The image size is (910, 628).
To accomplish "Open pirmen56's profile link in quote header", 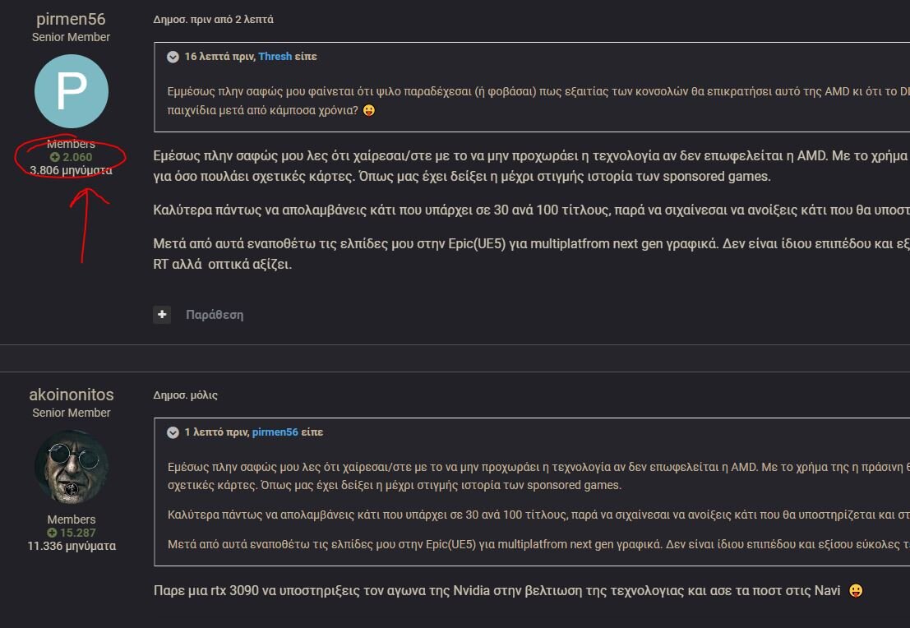I will [x=275, y=432].
